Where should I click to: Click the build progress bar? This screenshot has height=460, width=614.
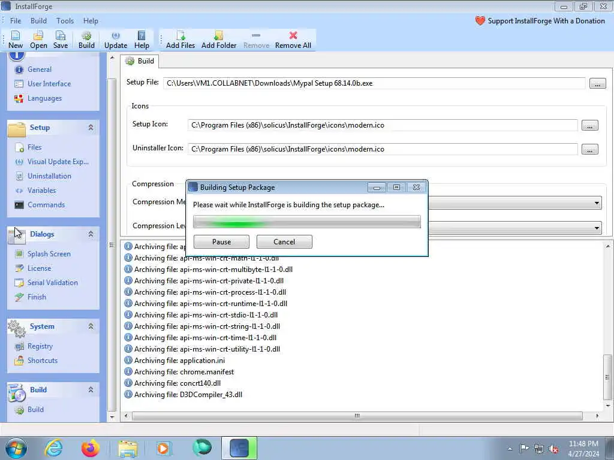307,222
